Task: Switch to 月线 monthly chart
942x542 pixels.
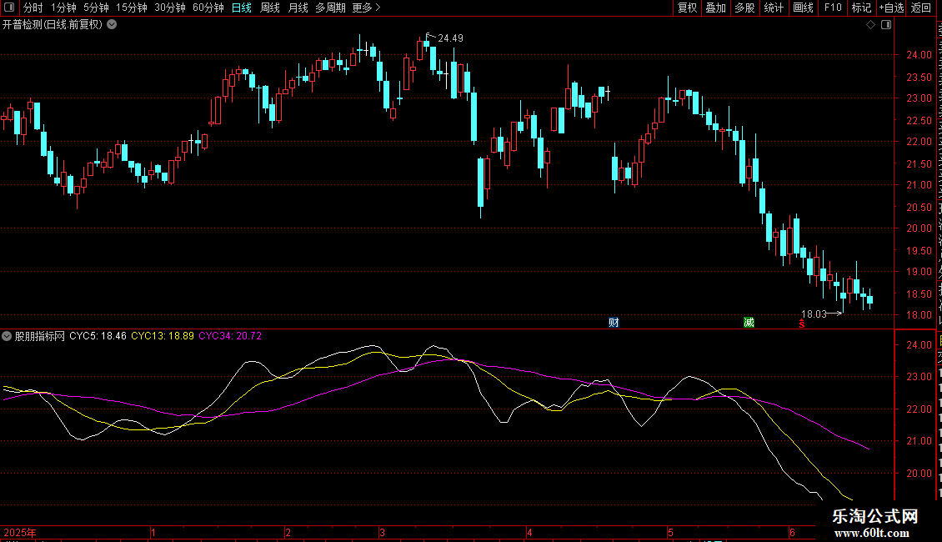Action: click(298, 8)
